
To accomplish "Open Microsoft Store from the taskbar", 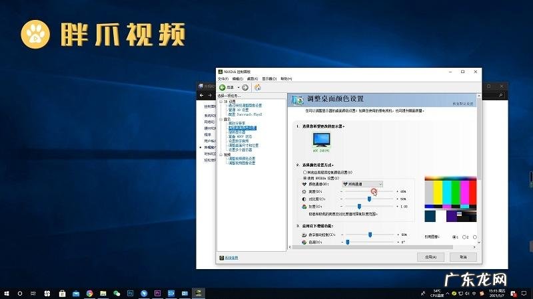I will [x=62, y=293].
